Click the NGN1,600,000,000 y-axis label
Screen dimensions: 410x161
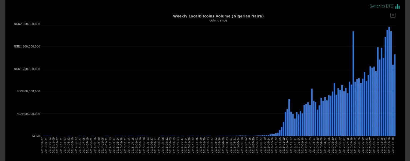click(x=27, y=46)
